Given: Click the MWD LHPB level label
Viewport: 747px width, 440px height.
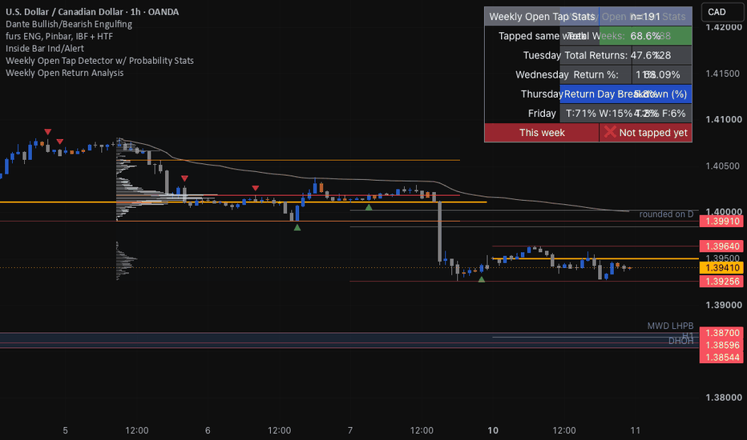Looking at the screenshot, I should pyautogui.click(x=670, y=326).
